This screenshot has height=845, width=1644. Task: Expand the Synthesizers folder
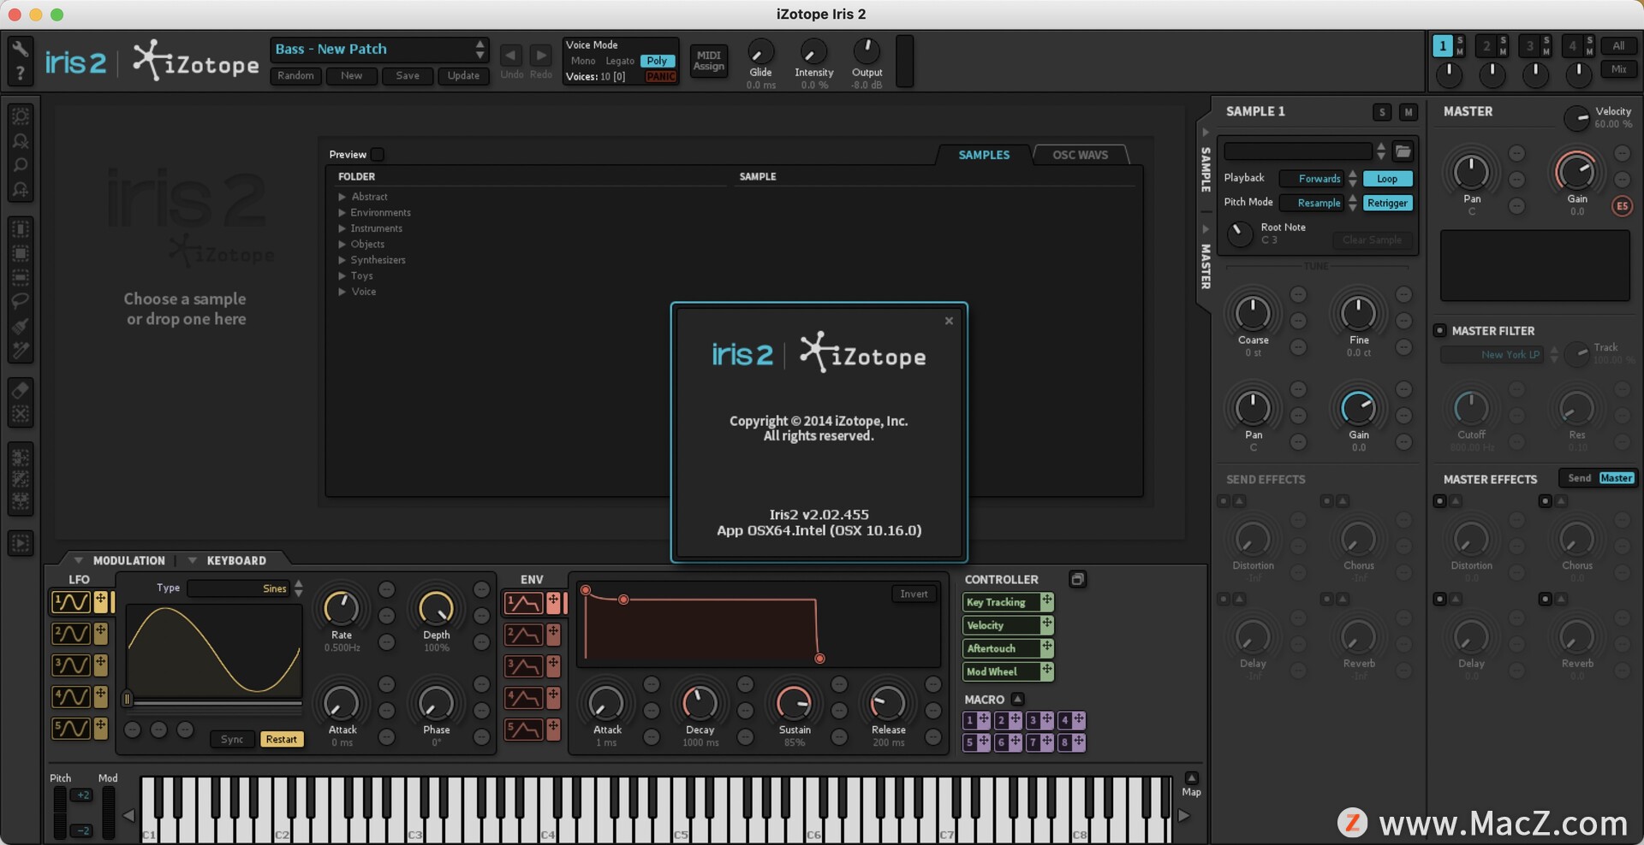pos(342,260)
